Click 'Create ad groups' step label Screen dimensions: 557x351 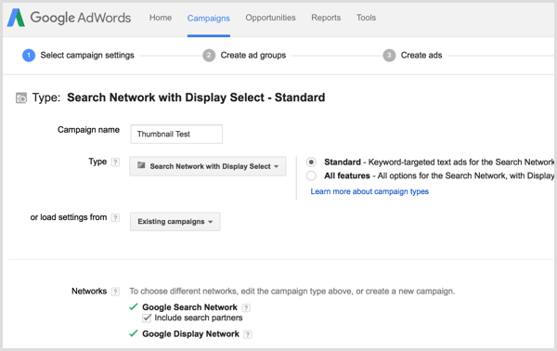[253, 56]
